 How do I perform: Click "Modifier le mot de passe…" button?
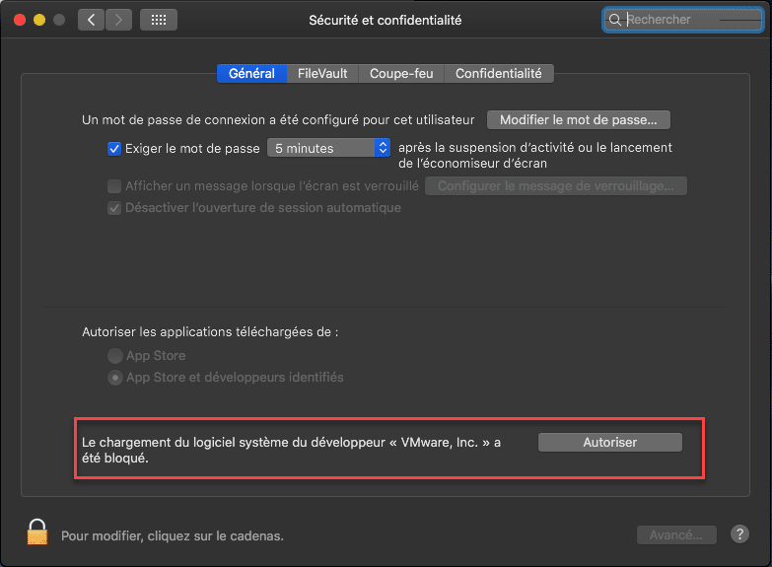tap(579, 120)
